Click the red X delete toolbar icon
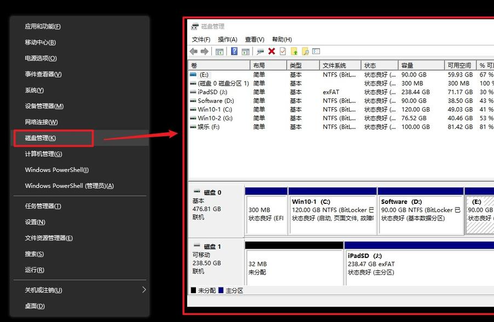 click(271, 50)
